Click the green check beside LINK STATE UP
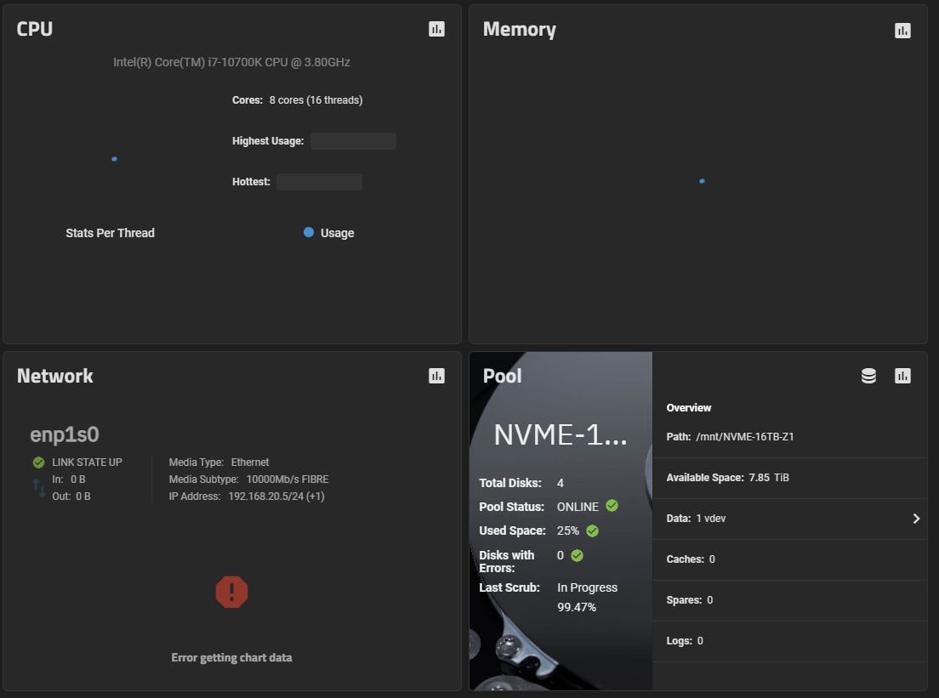This screenshot has width=939, height=698. [39, 462]
